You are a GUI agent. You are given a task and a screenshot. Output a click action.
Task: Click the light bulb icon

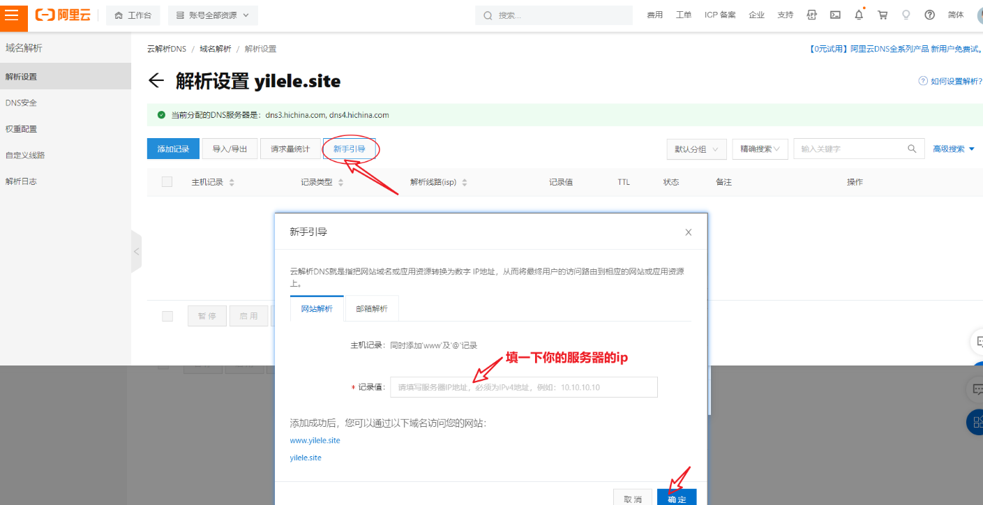[x=906, y=15]
